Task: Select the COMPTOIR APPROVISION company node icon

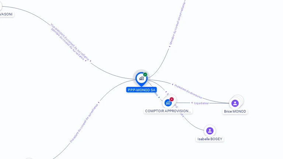Action: tap(168, 103)
